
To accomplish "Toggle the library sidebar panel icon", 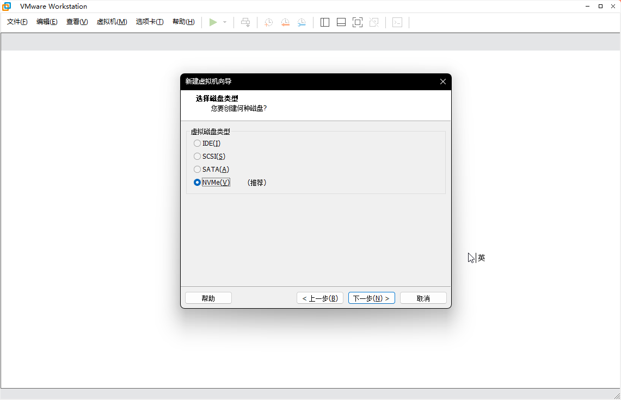I will (325, 22).
